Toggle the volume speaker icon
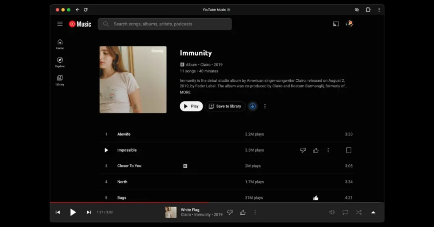Screen dimensions: 434x227 (332, 212)
